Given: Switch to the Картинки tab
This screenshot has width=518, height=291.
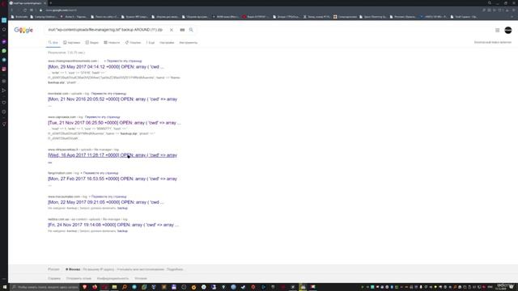Looking at the screenshot, I should point(72,43).
